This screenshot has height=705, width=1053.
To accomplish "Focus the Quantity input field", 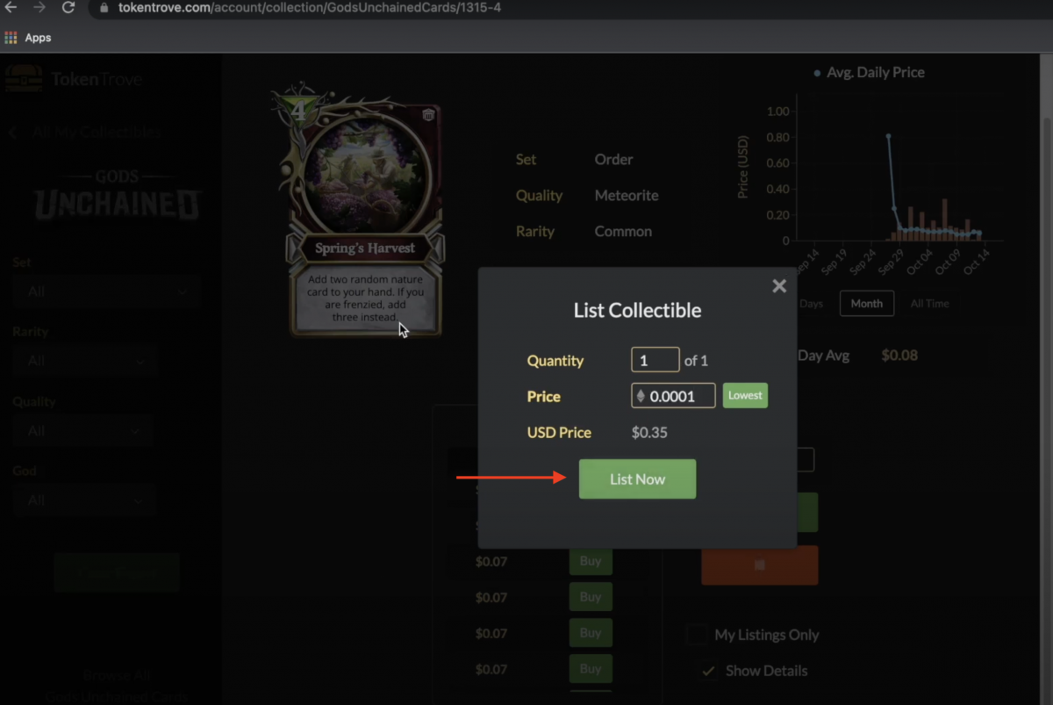I will (x=655, y=360).
